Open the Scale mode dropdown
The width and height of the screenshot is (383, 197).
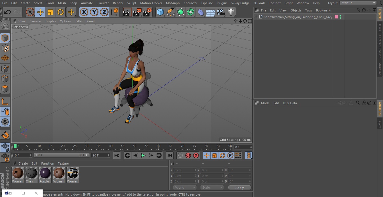click(x=212, y=188)
